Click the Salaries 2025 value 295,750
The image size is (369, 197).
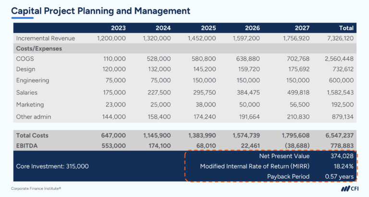click(205, 93)
